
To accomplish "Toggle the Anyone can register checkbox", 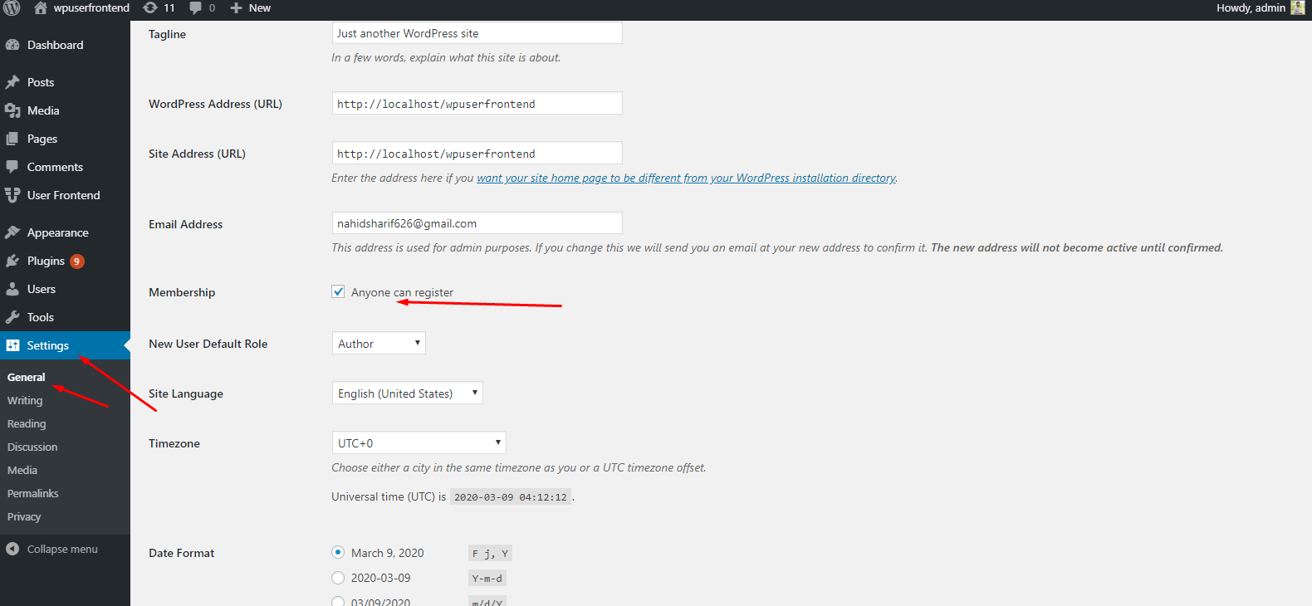I will point(338,291).
